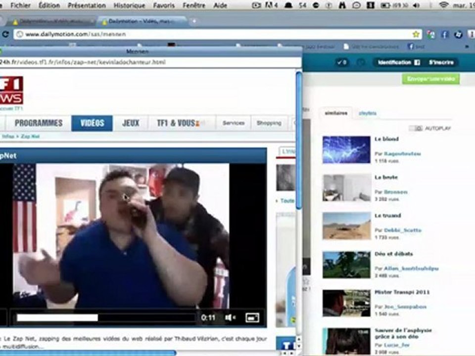Screen dimensions: 475x356
Task: Click Sauver de l'asphyxie grâce à son déo title
Action: pos(403,333)
